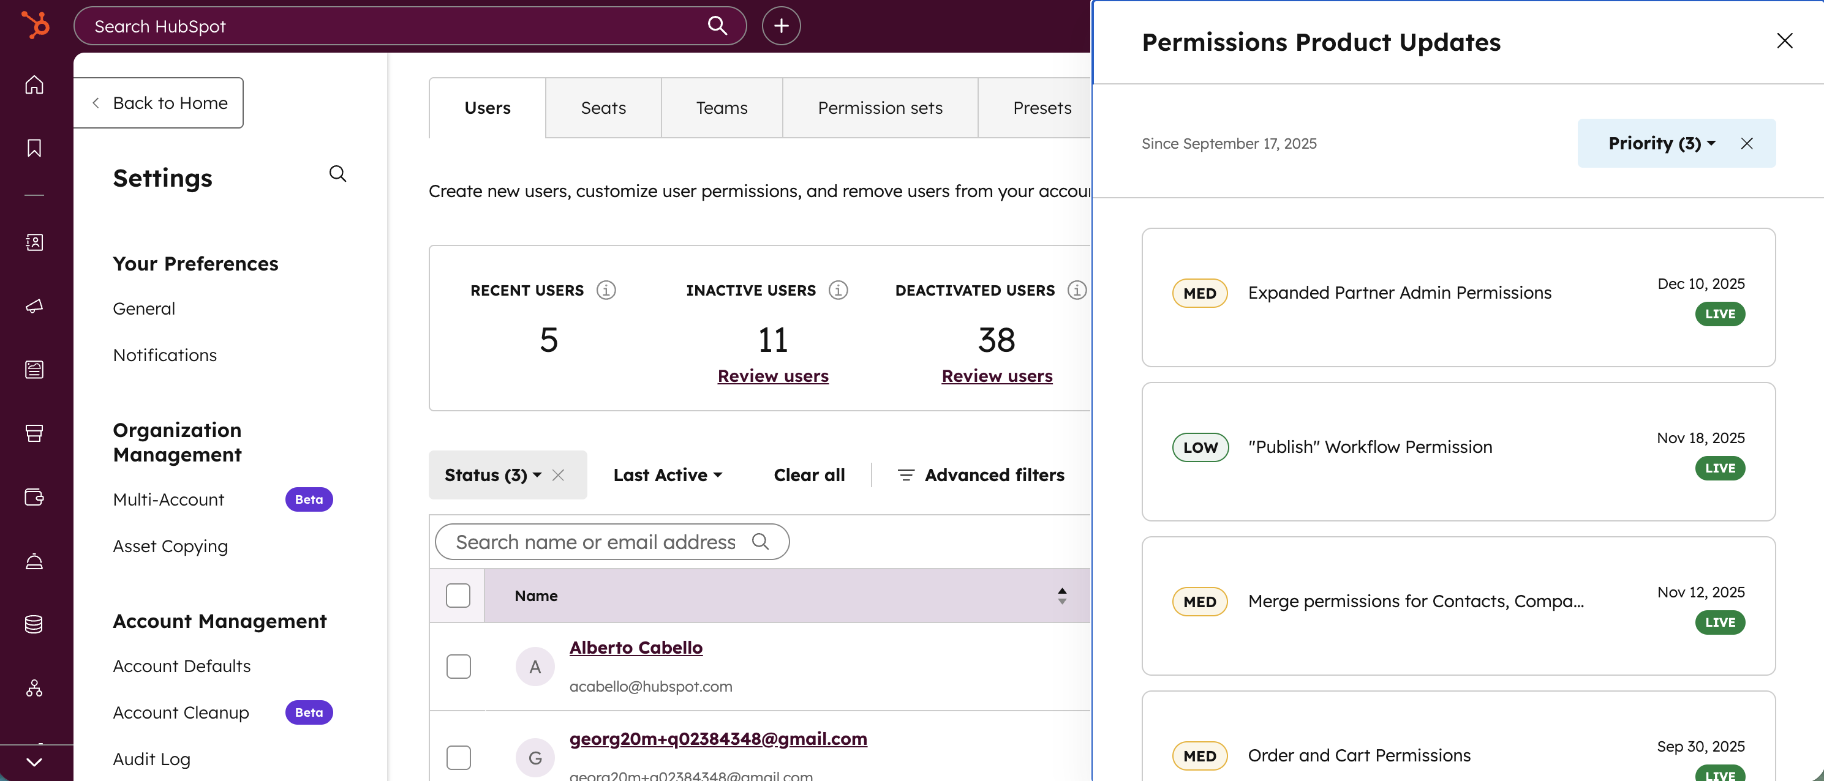Click Back to Home button

(159, 103)
